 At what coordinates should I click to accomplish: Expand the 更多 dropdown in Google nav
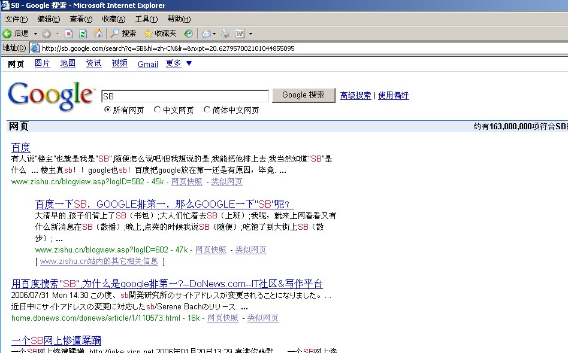coord(179,63)
